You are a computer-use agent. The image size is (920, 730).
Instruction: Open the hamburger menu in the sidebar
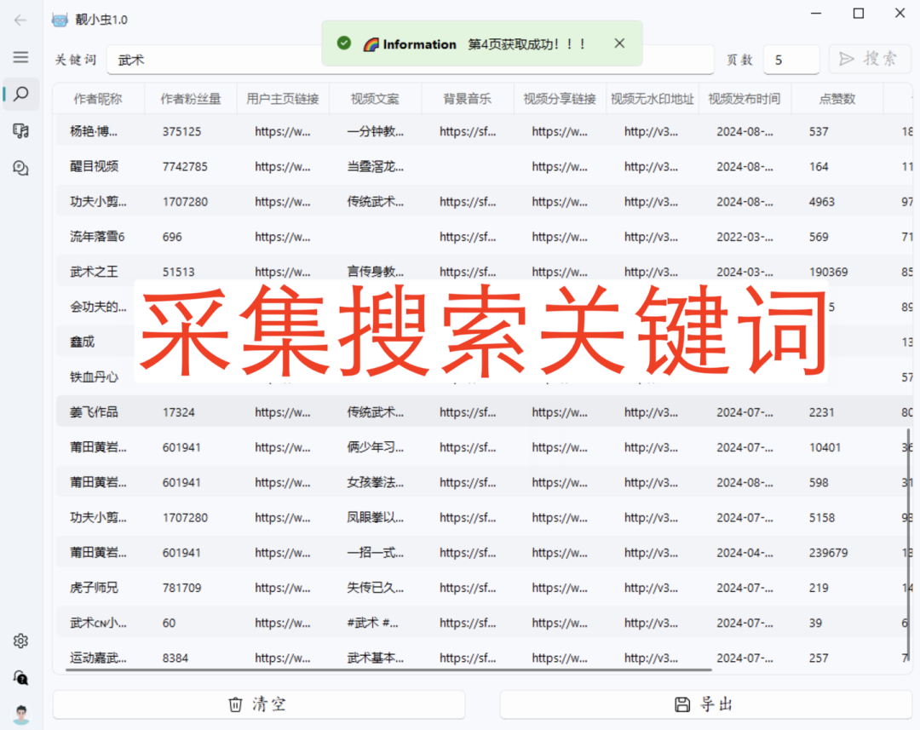[20, 58]
